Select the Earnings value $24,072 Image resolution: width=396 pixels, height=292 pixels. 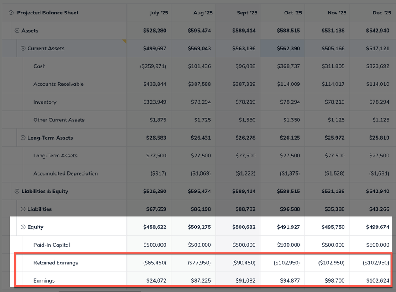point(156,280)
